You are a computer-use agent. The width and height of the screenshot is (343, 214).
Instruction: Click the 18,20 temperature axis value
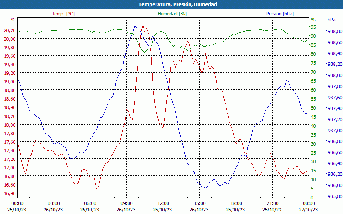click(x=10, y=116)
